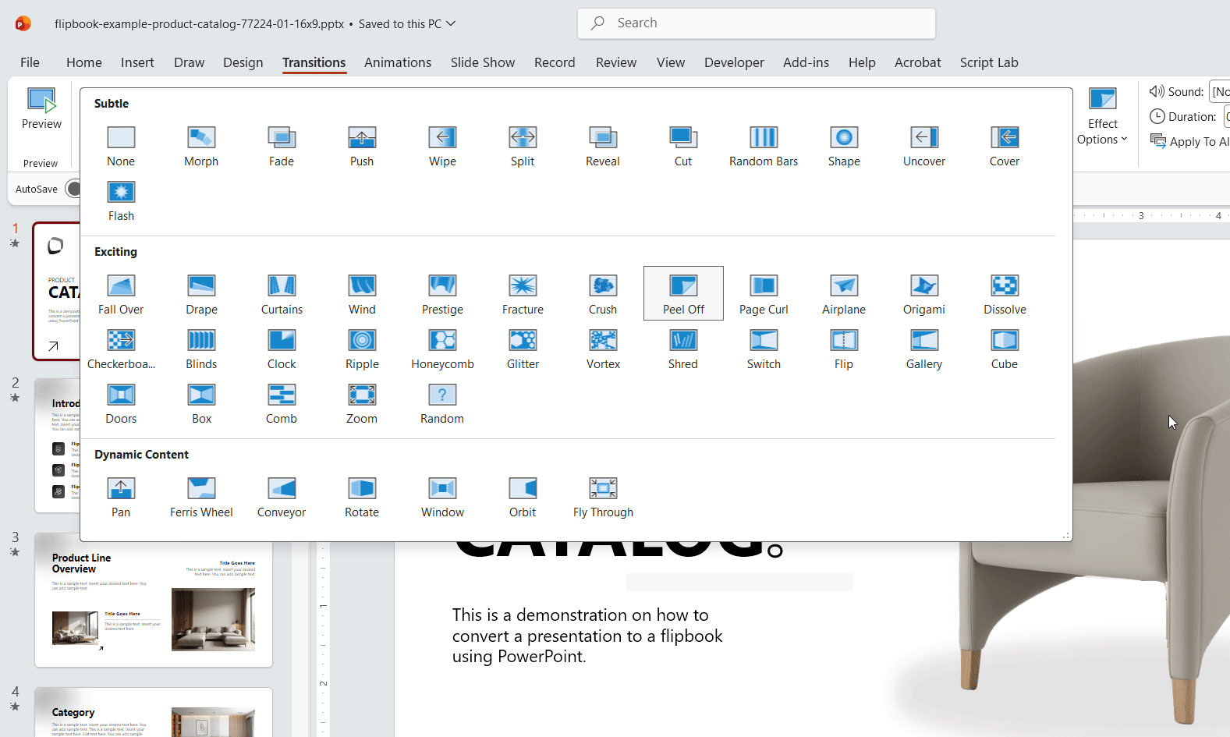Image resolution: width=1230 pixels, height=737 pixels.
Task: Choose the Flash transition
Action: (x=121, y=200)
